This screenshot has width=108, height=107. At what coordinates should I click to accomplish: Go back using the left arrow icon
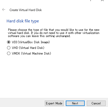pyautogui.click(x=4, y=10)
